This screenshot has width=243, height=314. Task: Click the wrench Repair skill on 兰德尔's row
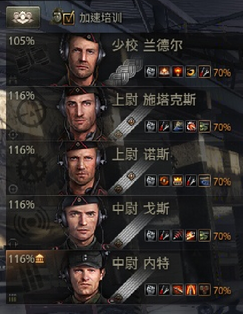point(204,72)
